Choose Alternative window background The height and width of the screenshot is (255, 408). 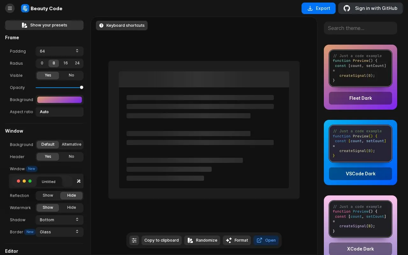pos(71,144)
